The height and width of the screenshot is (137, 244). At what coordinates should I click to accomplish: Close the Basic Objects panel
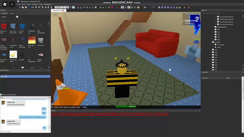49,70
